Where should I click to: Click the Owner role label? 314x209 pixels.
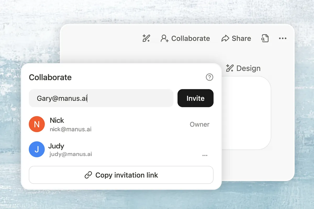[199, 124]
